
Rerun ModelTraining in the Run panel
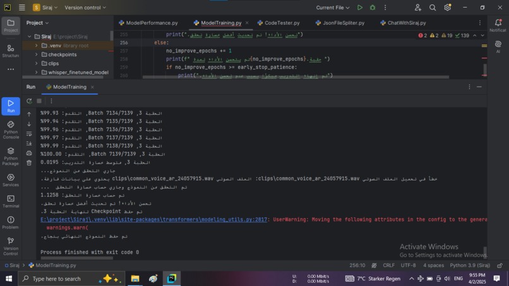29,101
